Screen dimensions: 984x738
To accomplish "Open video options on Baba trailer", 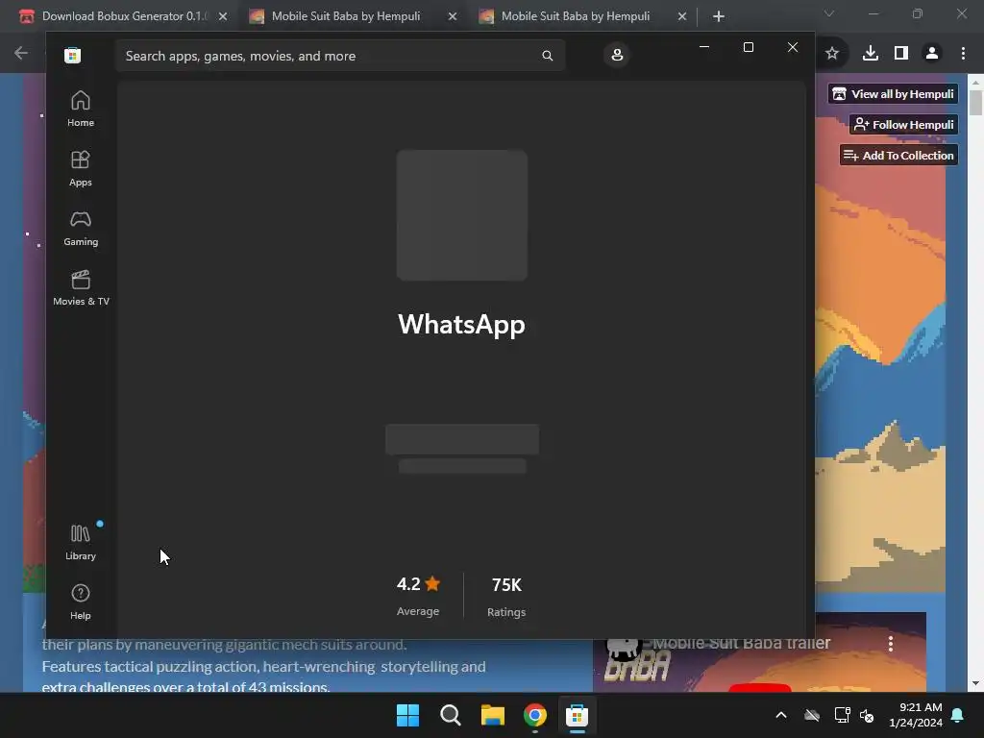I will coord(891,644).
